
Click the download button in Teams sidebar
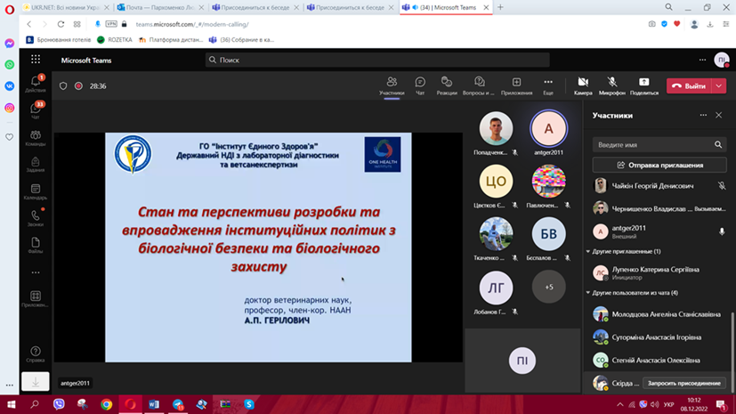[x=36, y=382]
